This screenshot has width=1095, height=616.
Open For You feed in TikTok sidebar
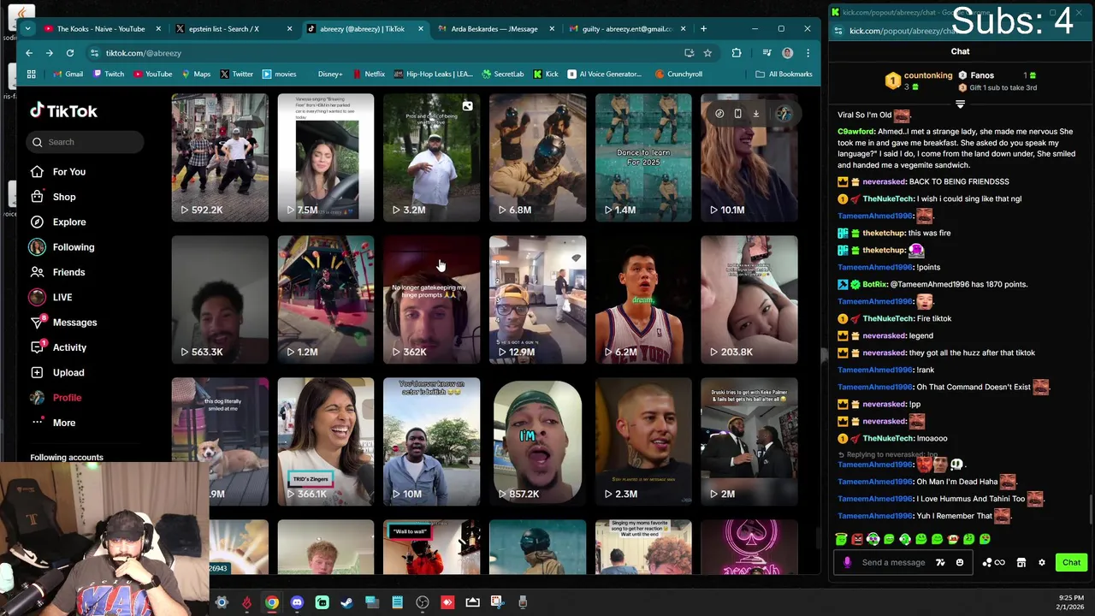click(58, 172)
